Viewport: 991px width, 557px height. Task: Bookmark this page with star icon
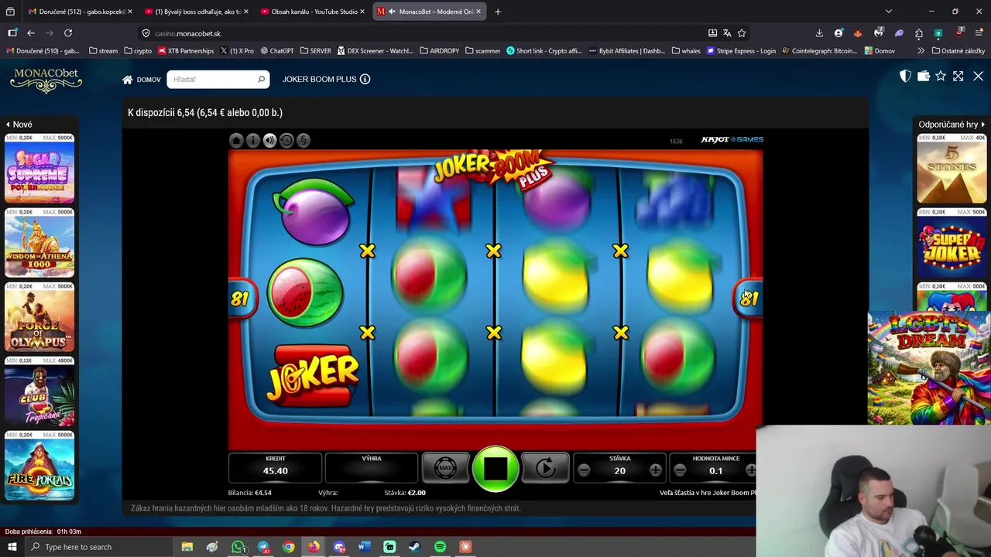tap(742, 33)
